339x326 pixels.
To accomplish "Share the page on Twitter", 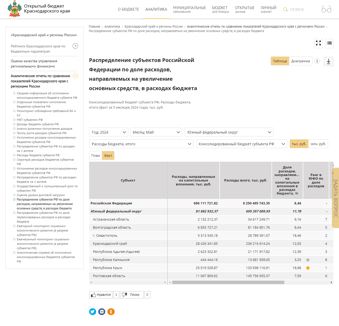I will pos(93,312).
